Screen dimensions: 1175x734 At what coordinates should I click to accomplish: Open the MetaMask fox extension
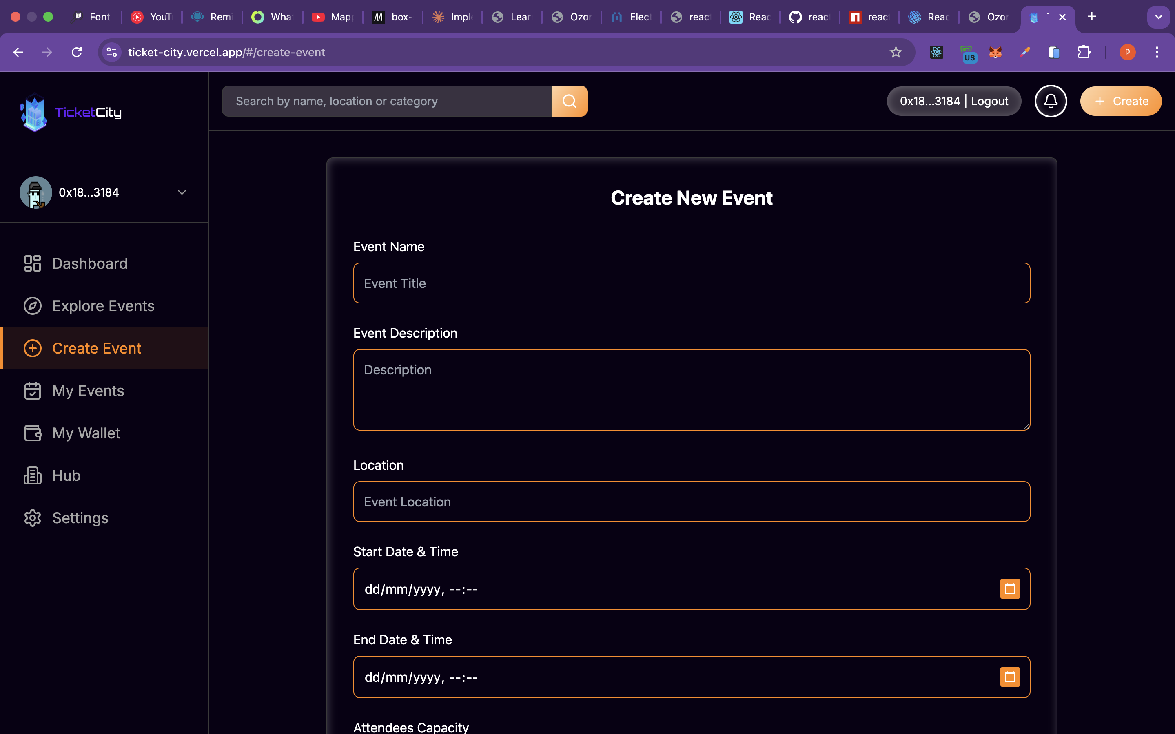[x=995, y=52]
